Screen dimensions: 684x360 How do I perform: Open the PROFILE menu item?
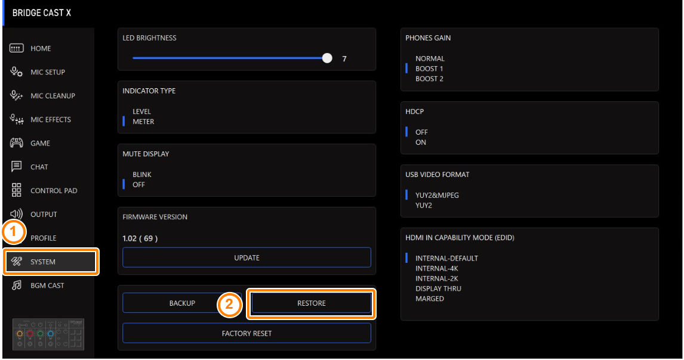(43, 238)
